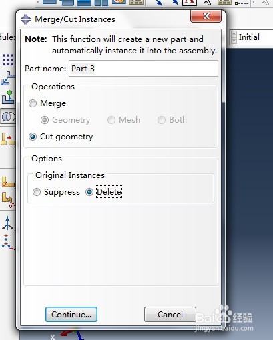Select the Merge operation radio button
The image size is (273, 340).
(x=33, y=103)
